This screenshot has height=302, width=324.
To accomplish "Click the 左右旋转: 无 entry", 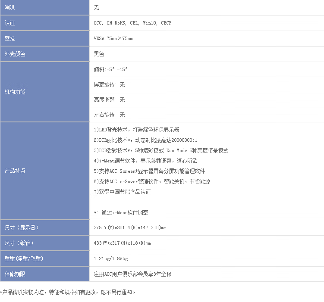I will pyautogui.click(x=109, y=115).
